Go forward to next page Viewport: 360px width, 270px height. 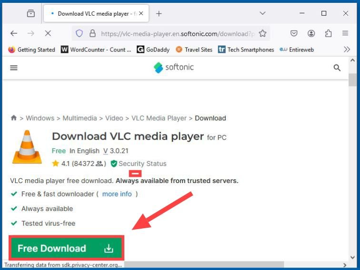coord(30,33)
